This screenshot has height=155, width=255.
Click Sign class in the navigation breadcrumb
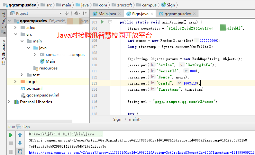(x=168, y=5)
